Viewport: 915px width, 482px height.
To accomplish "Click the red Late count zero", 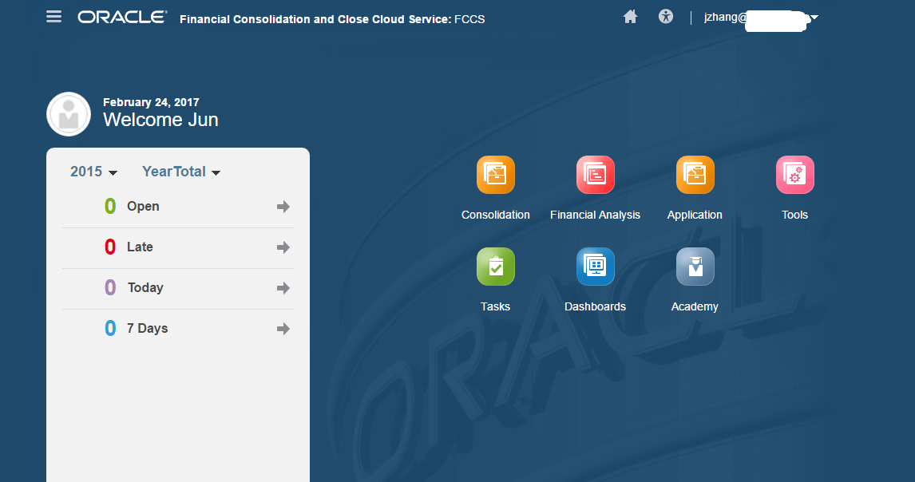I will (110, 247).
